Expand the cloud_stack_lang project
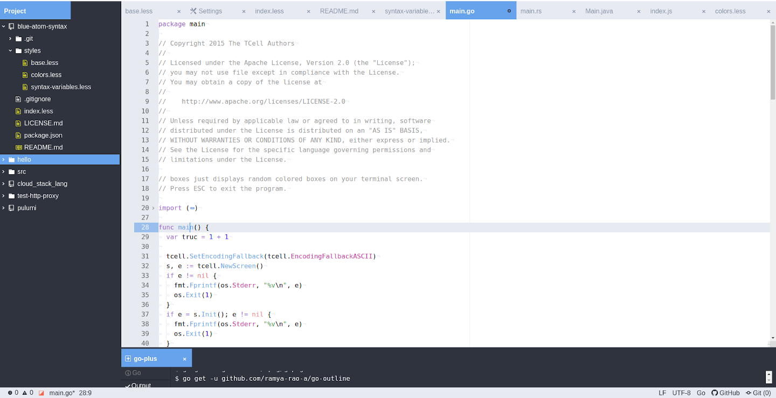This screenshot has width=776, height=398. click(3, 184)
